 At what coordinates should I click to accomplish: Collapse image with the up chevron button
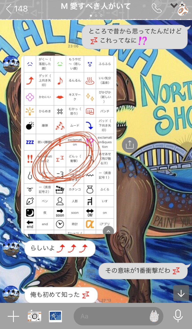pyautogui.click(x=108, y=231)
